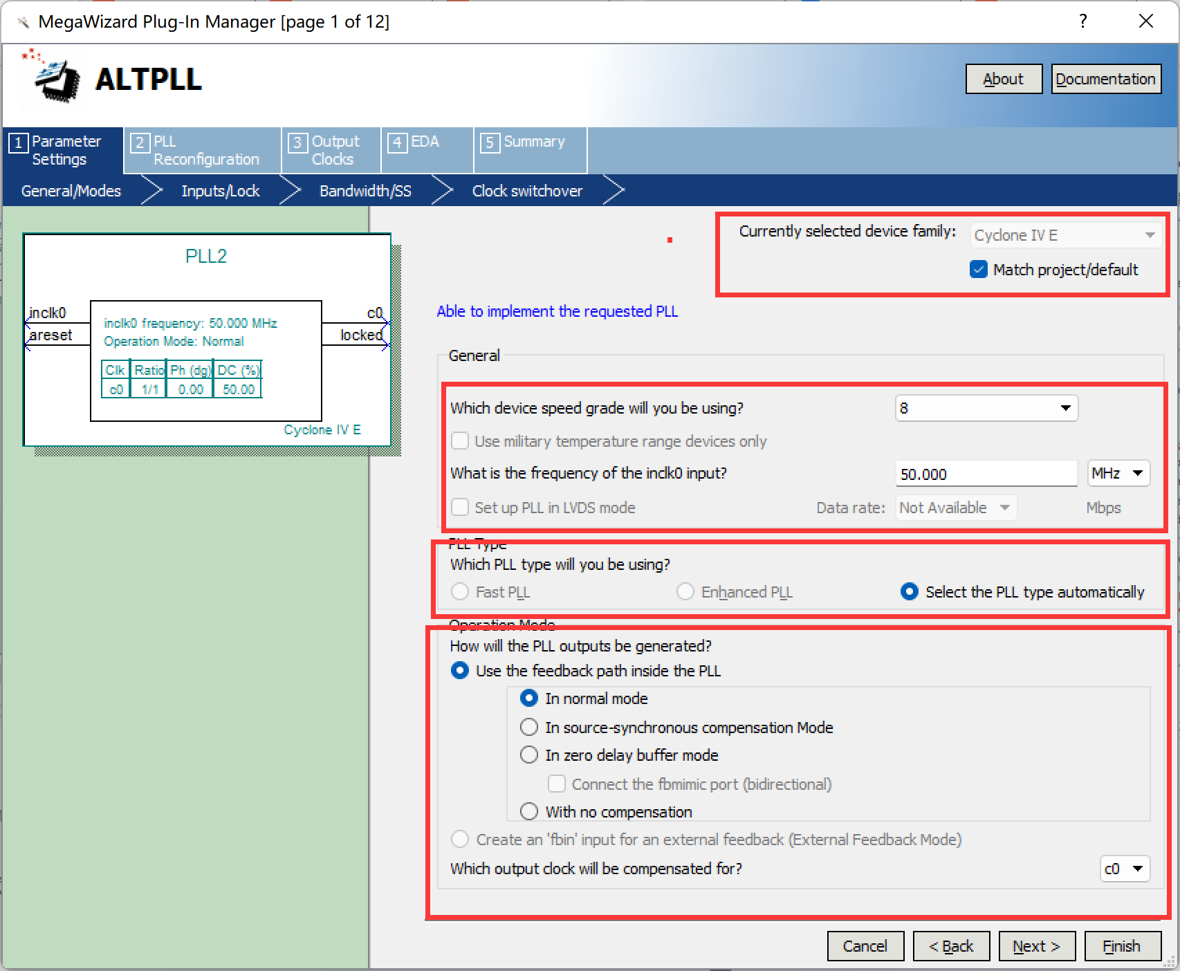The image size is (1180, 971).
Task: Open the MHz frequency unit dropdown
Action: tap(1118, 474)
